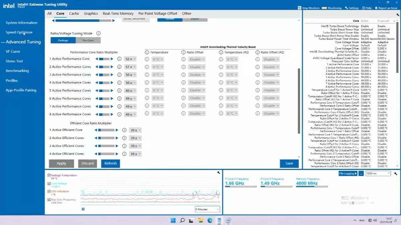Screen dimensions: 401x225
Task: Start File Logging
Action: (348, 174)
